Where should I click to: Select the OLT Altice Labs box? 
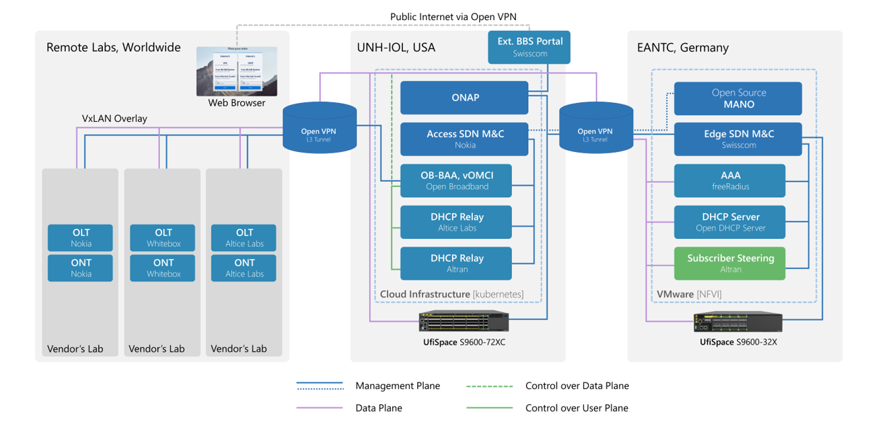pyautogui.click(x=244, y=238)
